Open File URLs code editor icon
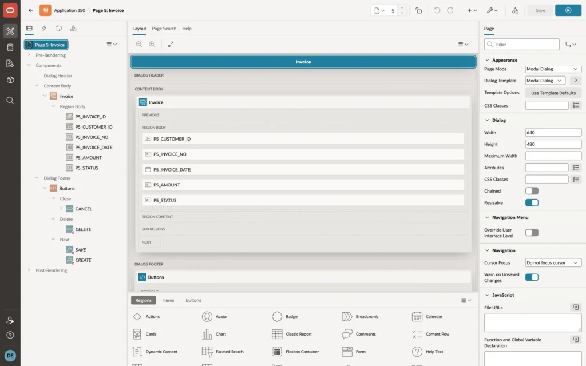586x366 pixels. coord(576,307)
